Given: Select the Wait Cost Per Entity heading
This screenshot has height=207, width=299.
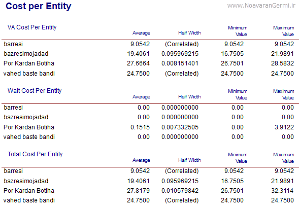Looking at the screenshot, I should click(x=35, y=91).
